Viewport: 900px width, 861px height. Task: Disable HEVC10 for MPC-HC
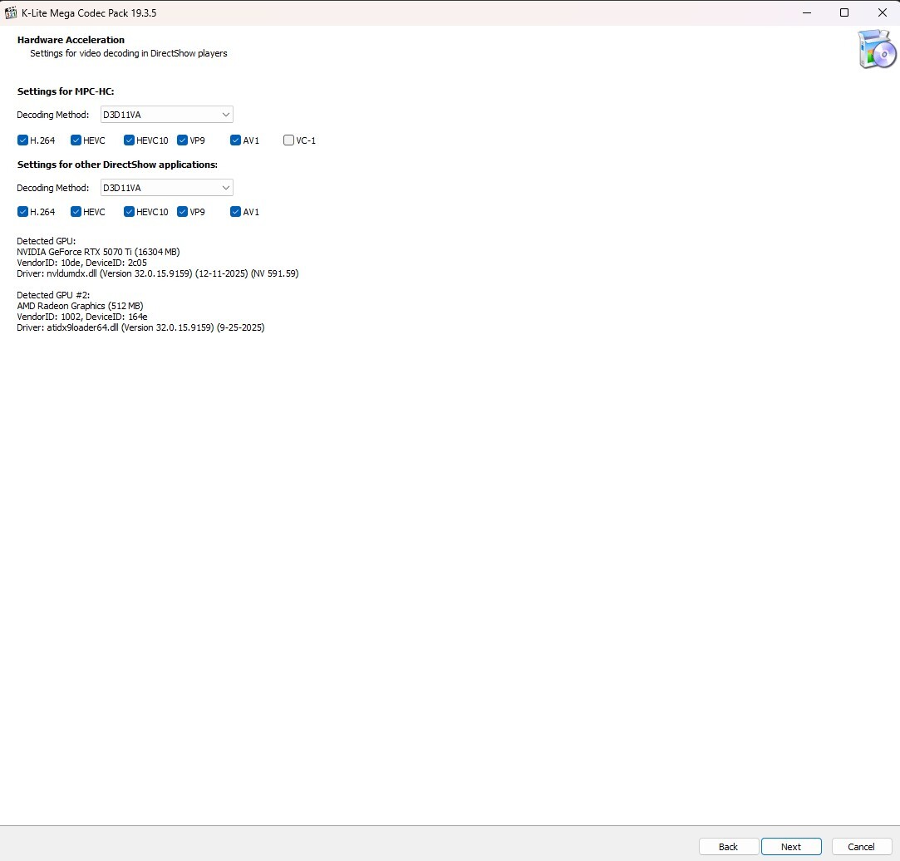tap(129, 140)
